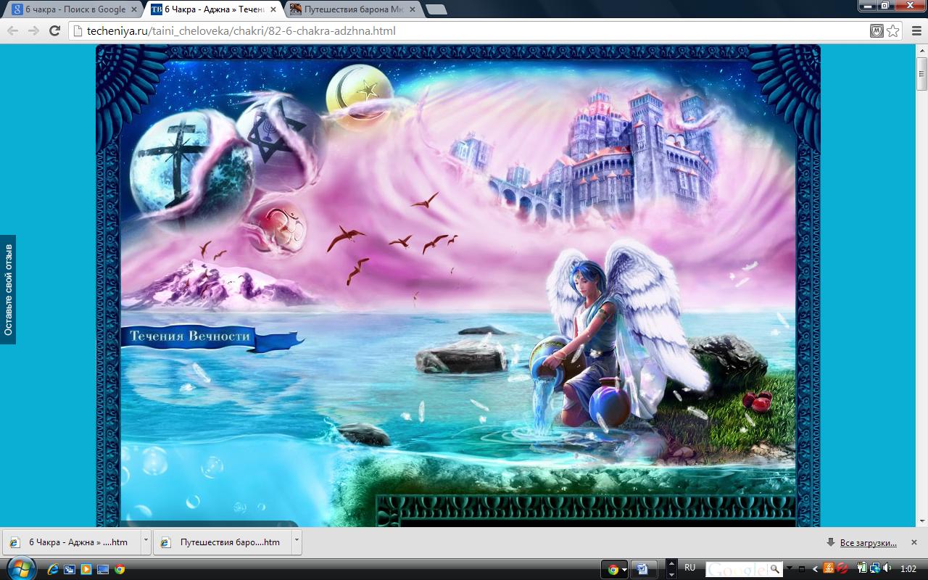The width and height of the screenshot is (928, 580).
Task: Launch Internet Explorer from the quick launch bar
Action: coord(53,569)
